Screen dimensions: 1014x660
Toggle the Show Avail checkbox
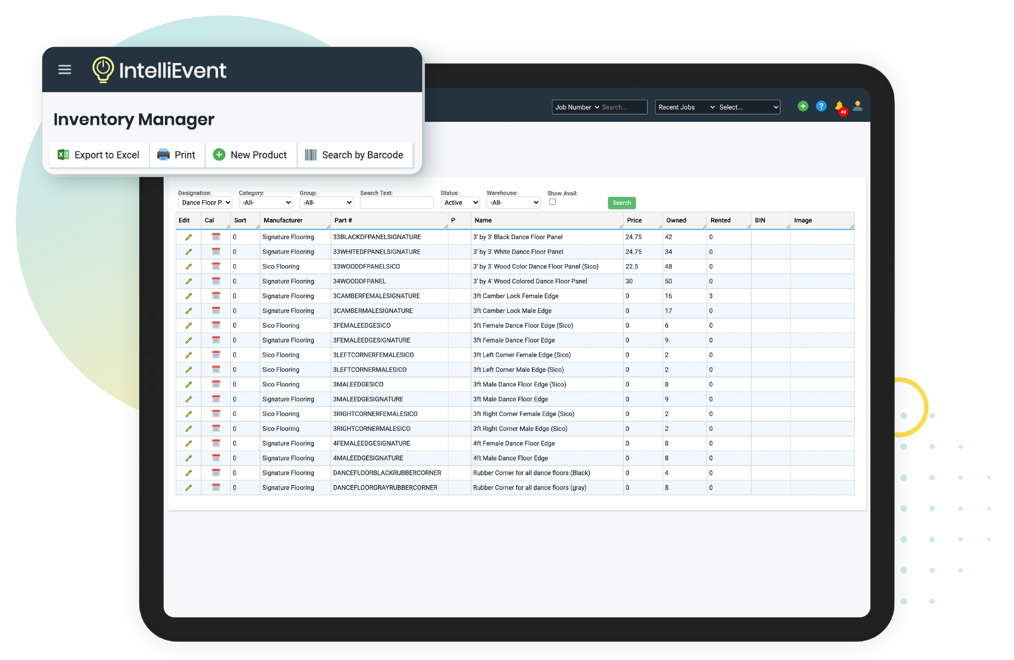pyautogui.click(x=553, y=202)
